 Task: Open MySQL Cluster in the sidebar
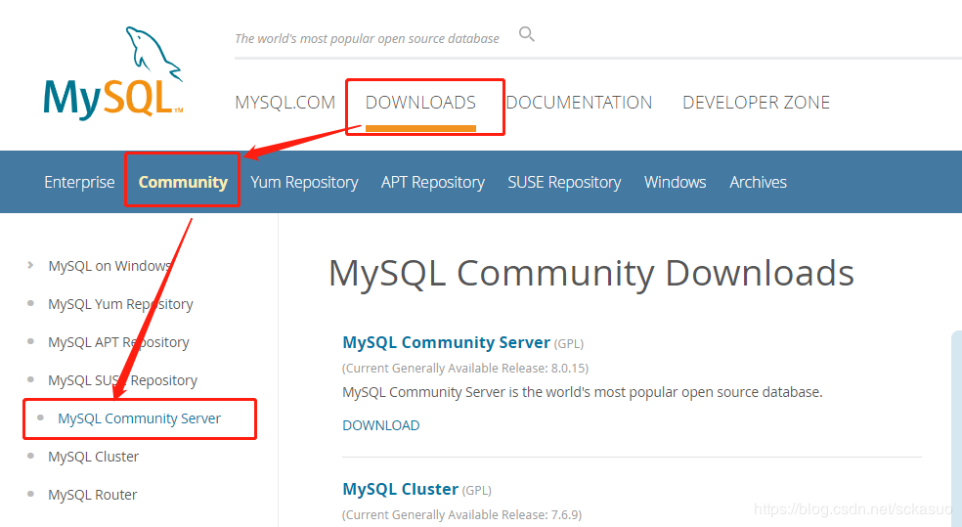[94, 457]
